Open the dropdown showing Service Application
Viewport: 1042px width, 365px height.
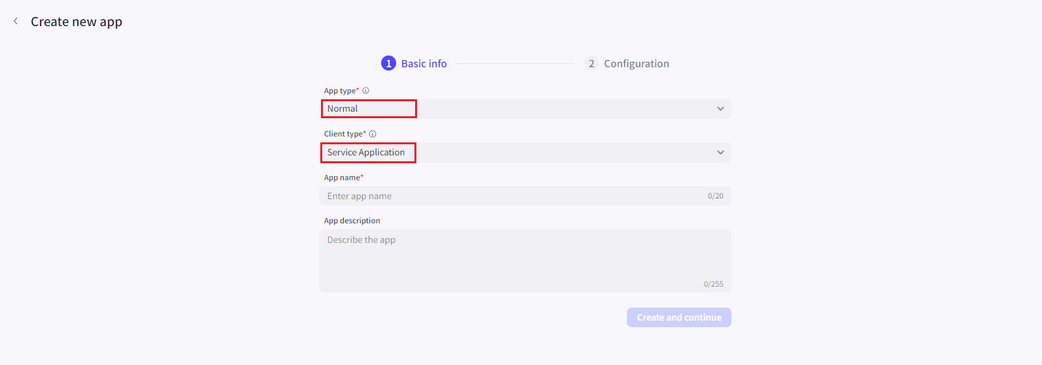tap(525, 153)
